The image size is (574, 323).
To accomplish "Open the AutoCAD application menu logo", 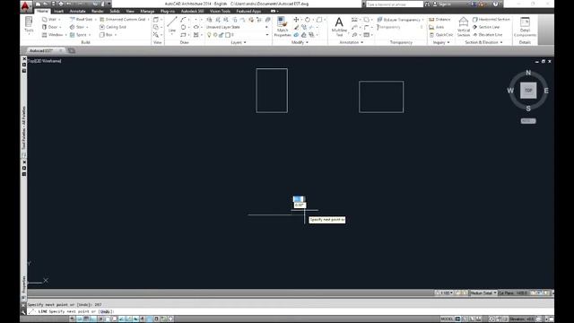I will [25, 6].
